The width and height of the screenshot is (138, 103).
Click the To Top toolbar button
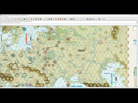(x=43, y=19)
